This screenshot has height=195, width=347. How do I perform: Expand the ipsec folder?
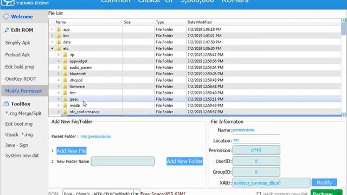tap(59, 99)
